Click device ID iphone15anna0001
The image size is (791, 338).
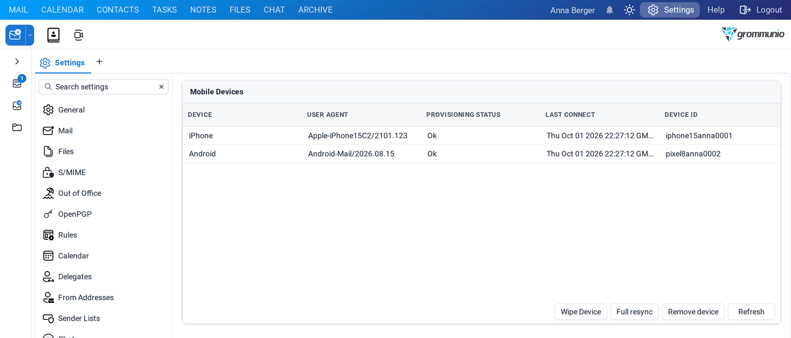[x=699, y=136]
